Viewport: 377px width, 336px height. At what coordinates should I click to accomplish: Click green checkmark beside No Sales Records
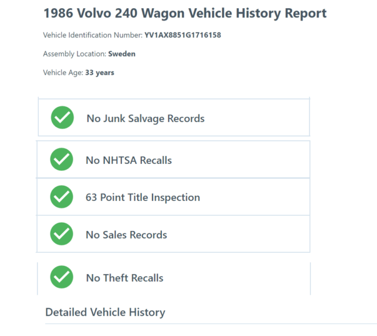(x=61, y=235)
